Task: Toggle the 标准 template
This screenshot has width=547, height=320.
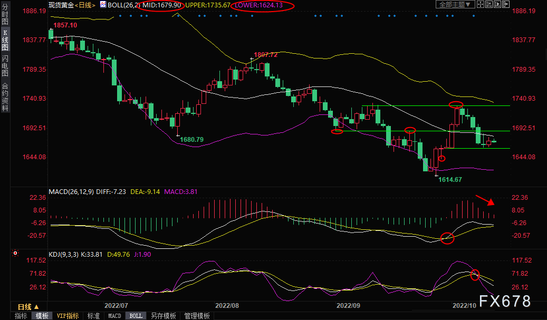Action: coord(93,316)
